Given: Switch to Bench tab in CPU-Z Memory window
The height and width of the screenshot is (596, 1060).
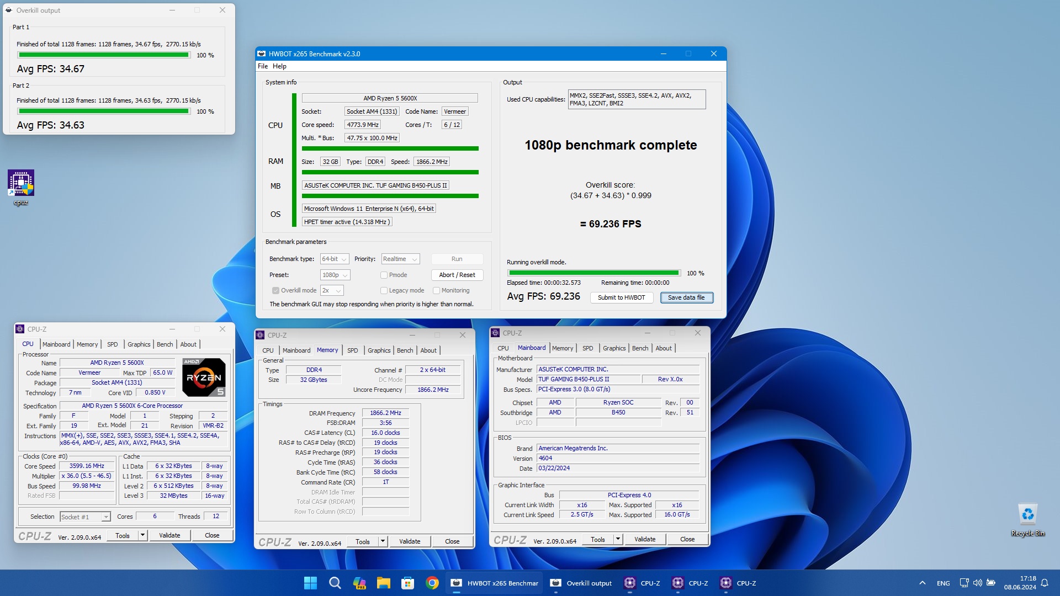Looking at the screenshot, I should 405,350.
